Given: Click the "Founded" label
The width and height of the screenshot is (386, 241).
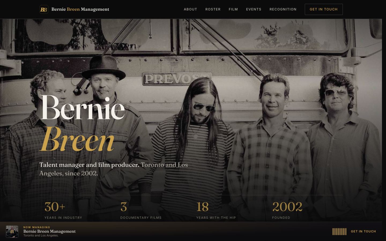Looking at the screenshot, I should click(x=281, y=218).
